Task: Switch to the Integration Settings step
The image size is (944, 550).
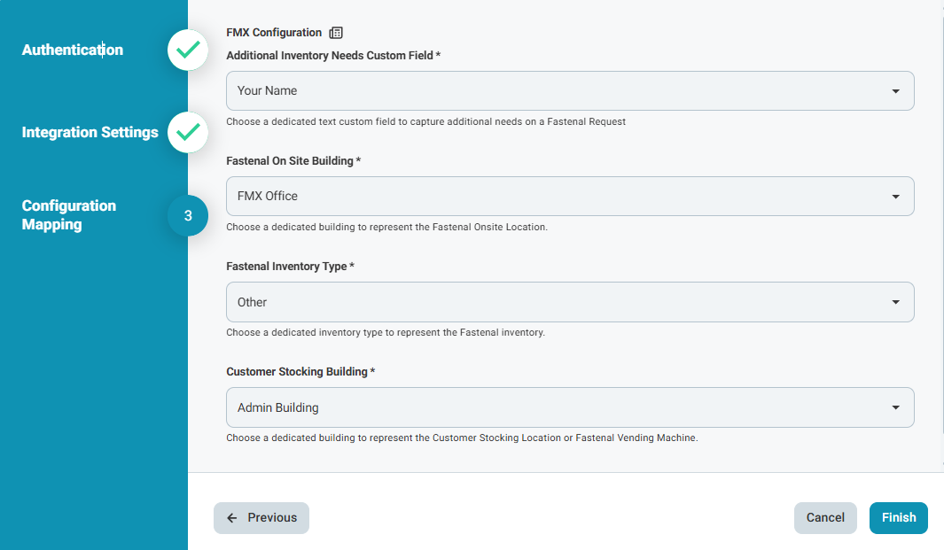Action: coord(90,133)
